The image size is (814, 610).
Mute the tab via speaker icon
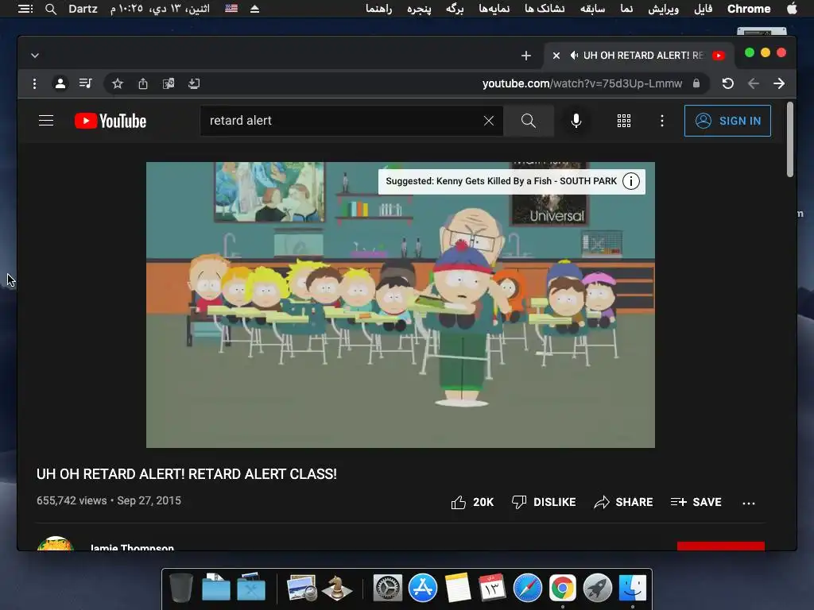(x=574, y=56)
